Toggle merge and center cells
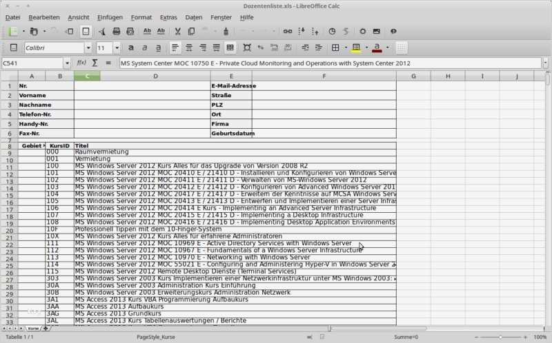 230,48
